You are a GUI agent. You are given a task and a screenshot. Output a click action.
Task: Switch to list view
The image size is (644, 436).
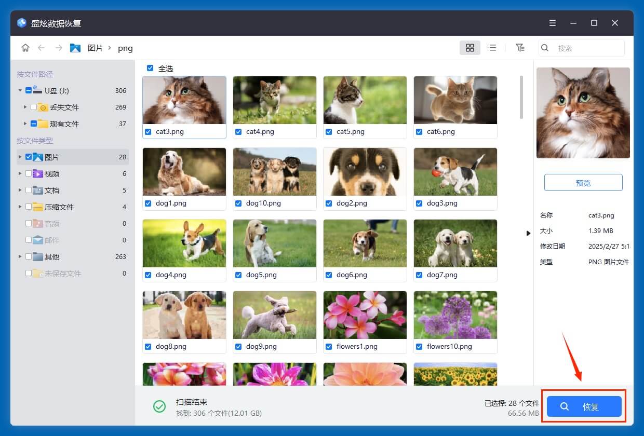click(492, 48)
